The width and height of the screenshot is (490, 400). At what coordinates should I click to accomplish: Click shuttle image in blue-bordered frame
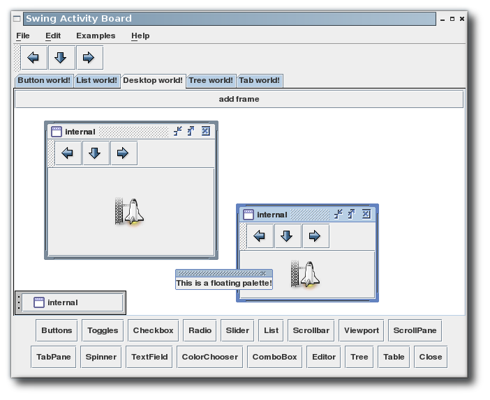[305, 274]
